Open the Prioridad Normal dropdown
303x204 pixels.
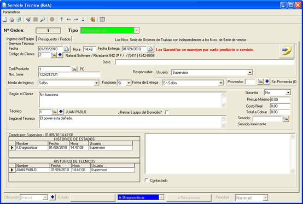(x=265, y=197)
